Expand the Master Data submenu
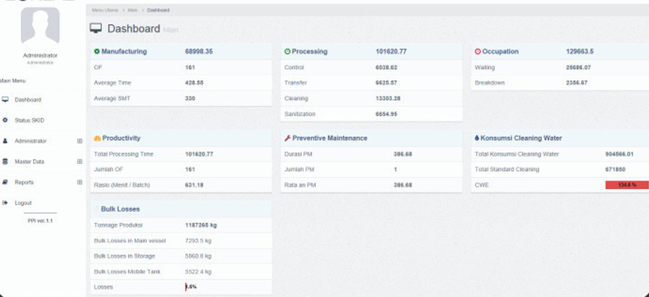Viewport: 649px width, 297px height. click(x=80, y=162)
